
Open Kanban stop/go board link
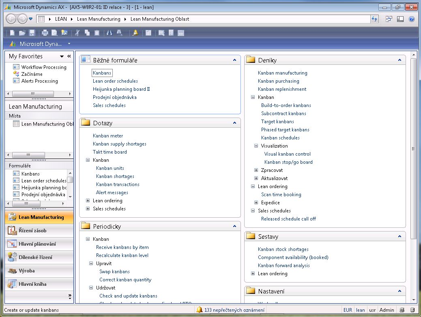coord(288,162)
